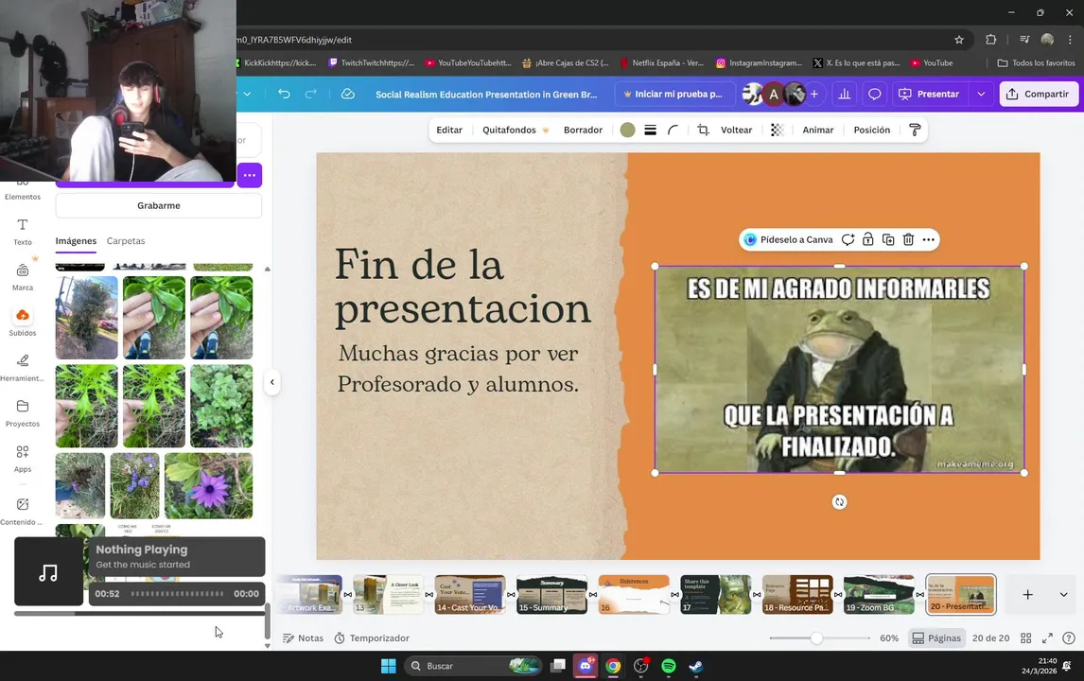Lock the selected image
This screenshot has width=1084, height=681.
point(868,240)
